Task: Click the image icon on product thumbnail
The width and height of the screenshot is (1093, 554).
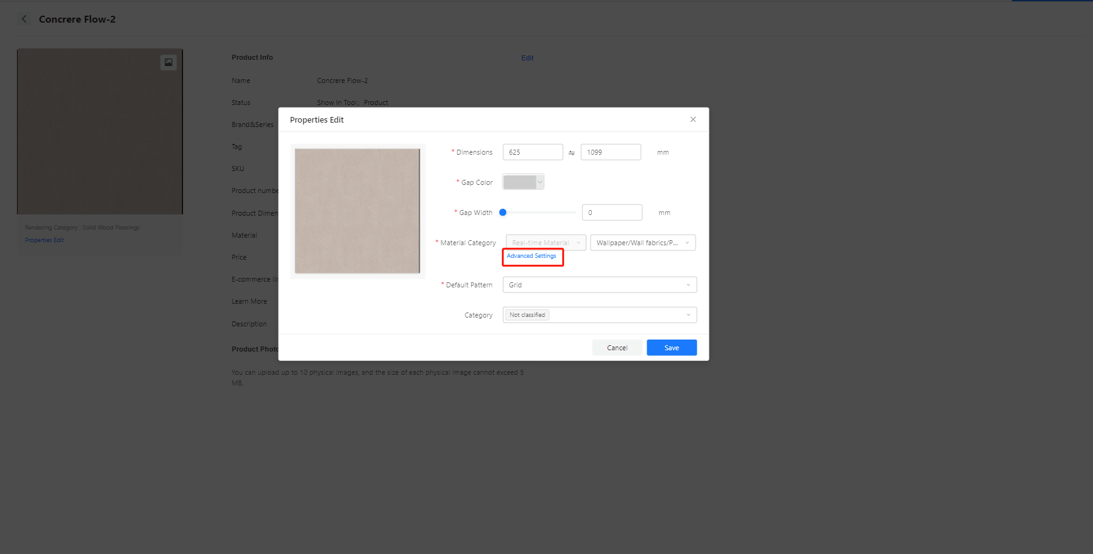Action: point(169,62)
